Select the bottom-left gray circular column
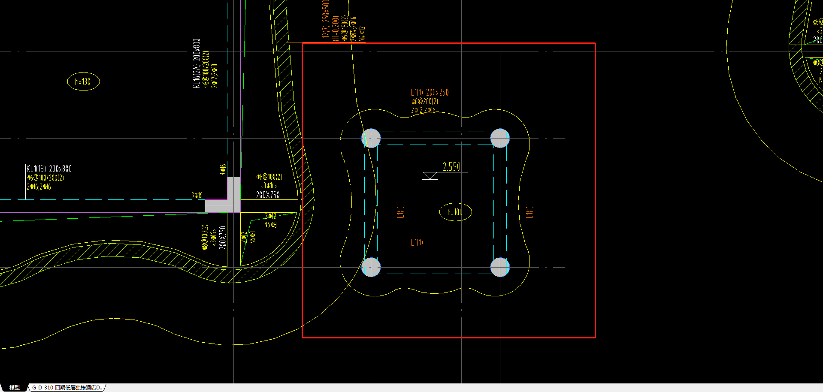Image resolution: width=823 pixels, height=392 pixels. click(371, 267)
